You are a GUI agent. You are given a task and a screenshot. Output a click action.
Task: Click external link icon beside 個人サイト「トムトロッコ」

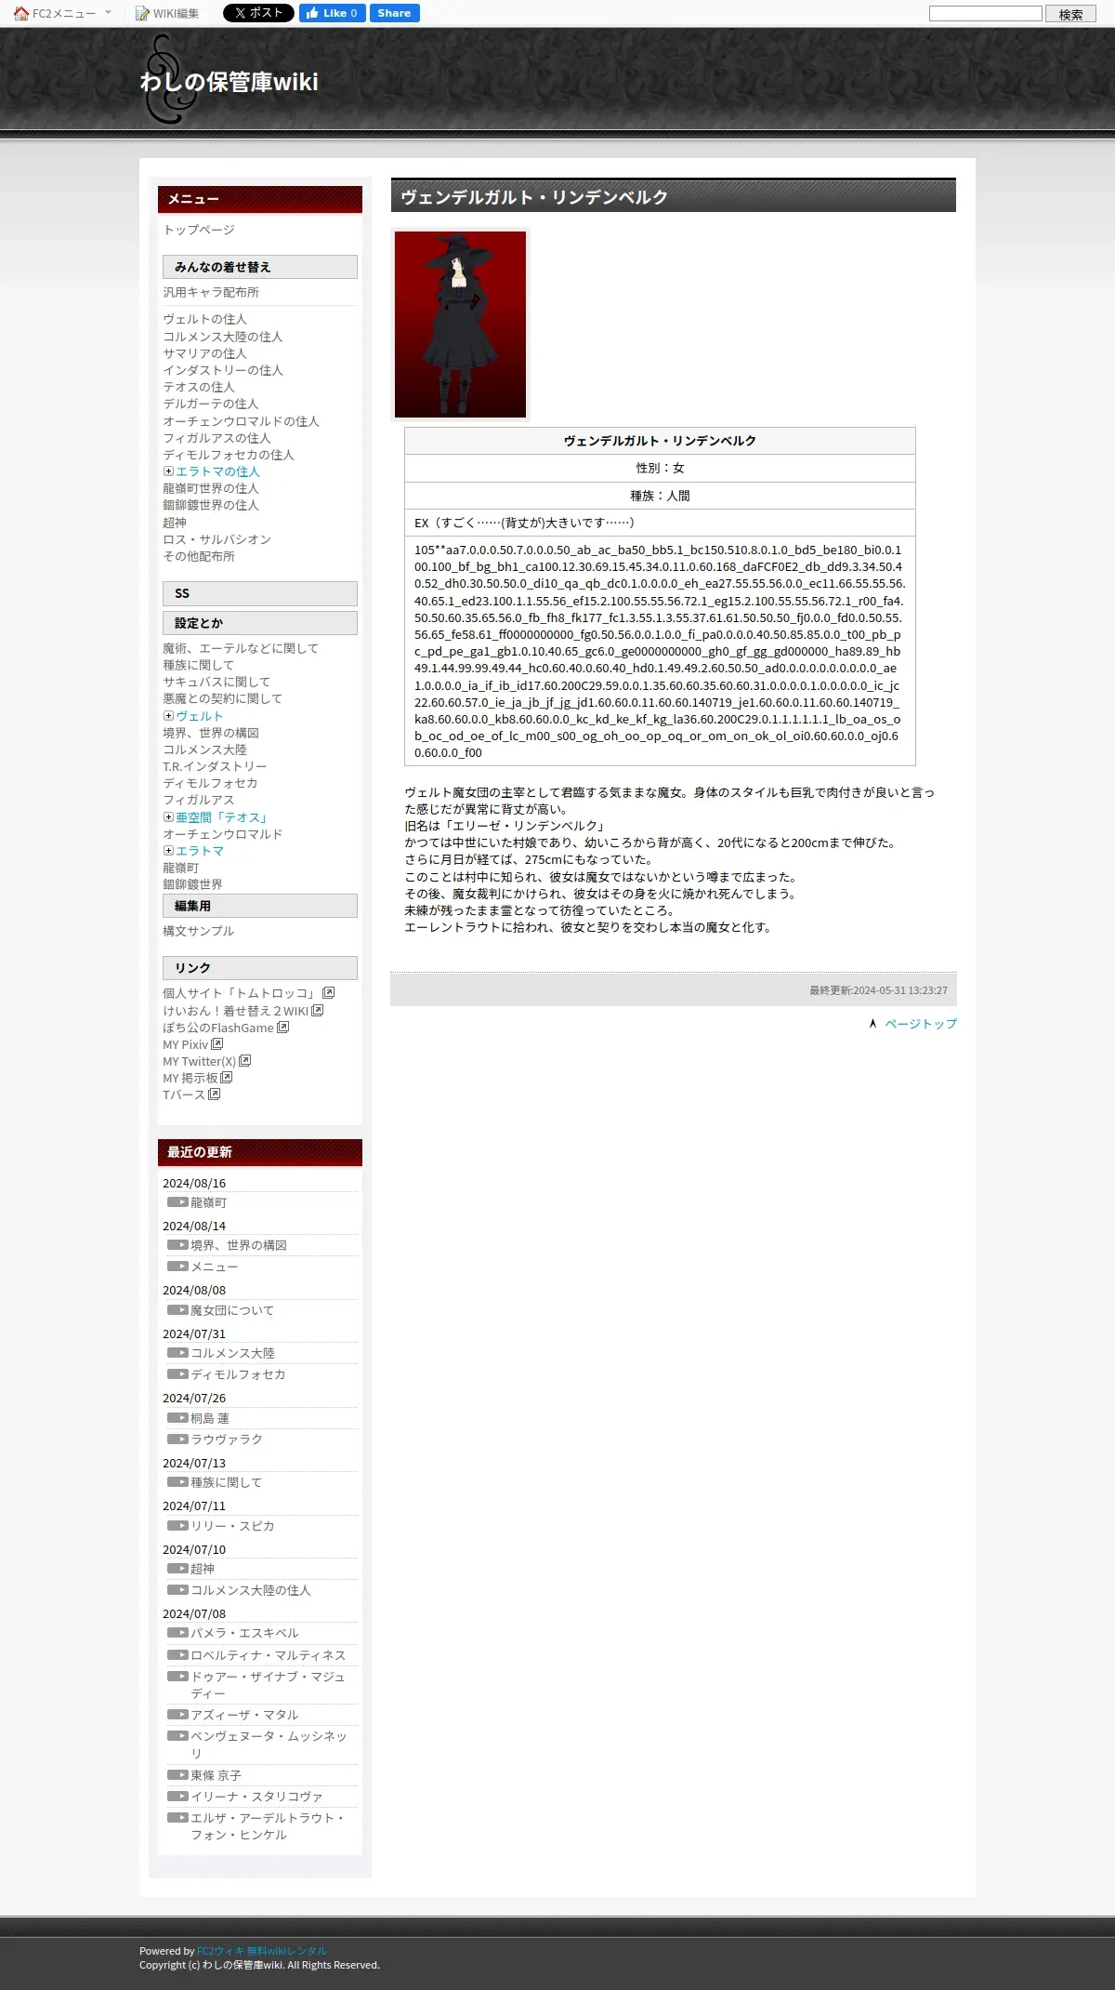328,993
